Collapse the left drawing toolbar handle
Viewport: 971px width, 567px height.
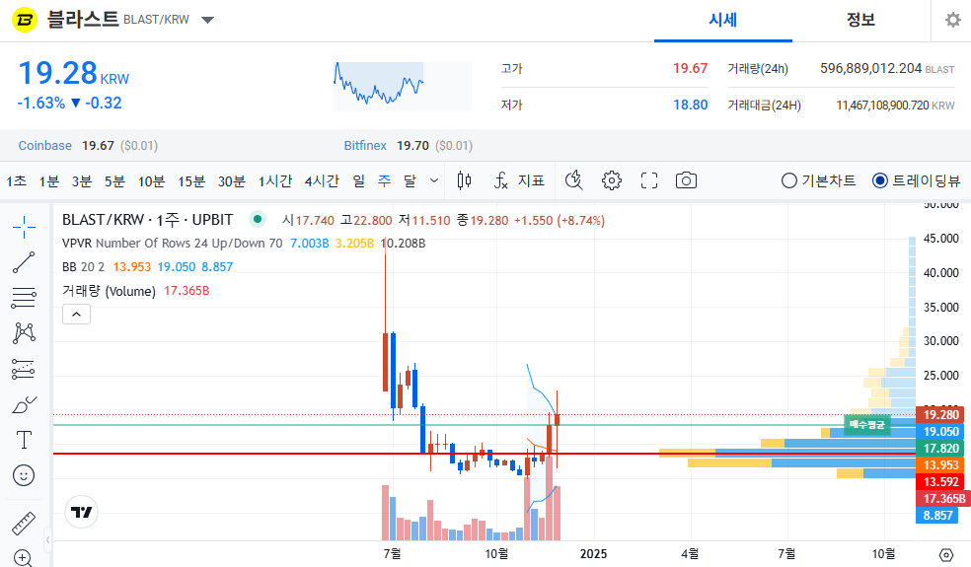point(47,539)
